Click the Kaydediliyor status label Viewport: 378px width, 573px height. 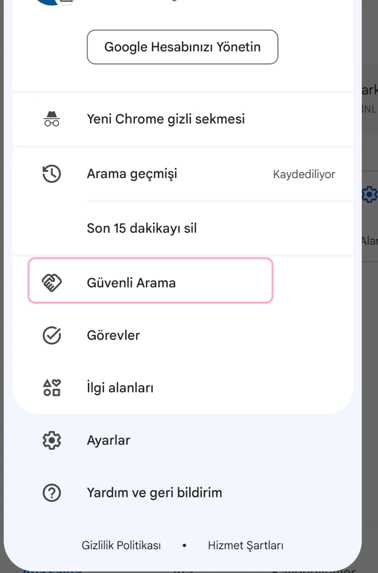(x=304, y=174)
